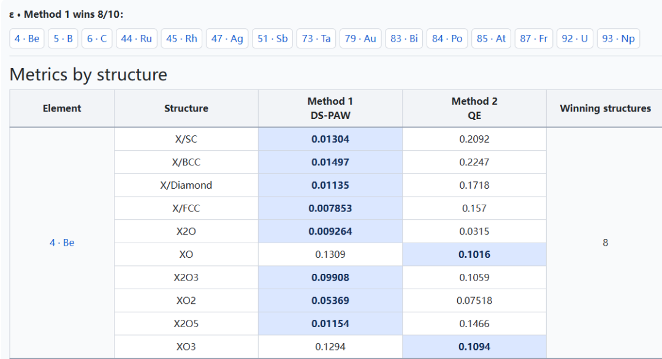
Task: Click the Method 2 QE header
Action: pyautogui.click(x=474, y=108)
